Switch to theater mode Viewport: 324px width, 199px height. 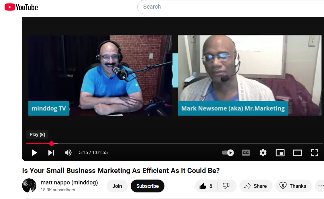297,153
